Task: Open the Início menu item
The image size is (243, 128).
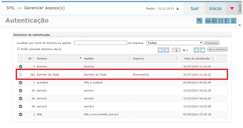Action: point(215,9)
